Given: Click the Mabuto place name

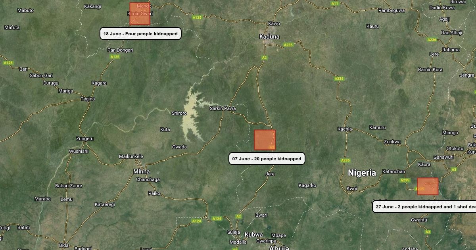Looking at the screenshot, I should click(26, 10).
